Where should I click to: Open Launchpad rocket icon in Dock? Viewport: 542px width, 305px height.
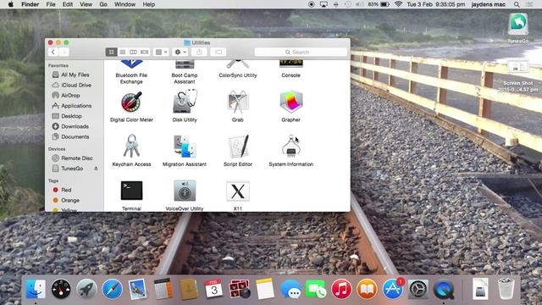(x=86, y=289)
